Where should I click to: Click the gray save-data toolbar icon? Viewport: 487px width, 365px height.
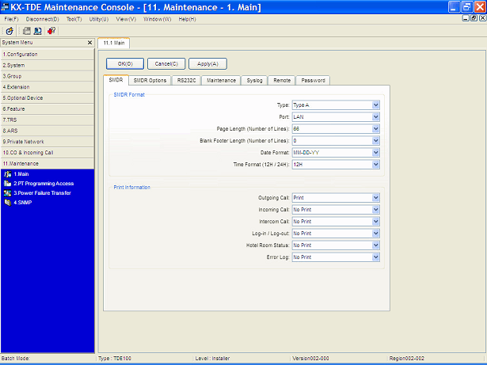coord(26,30)
